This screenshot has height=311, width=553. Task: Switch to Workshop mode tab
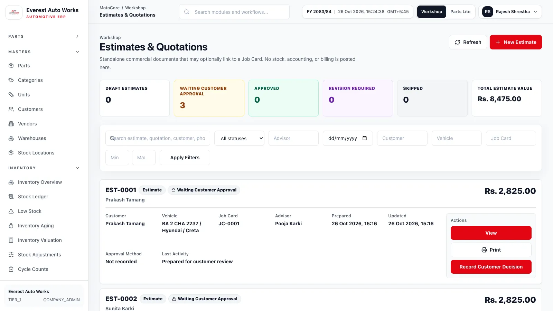431,12
